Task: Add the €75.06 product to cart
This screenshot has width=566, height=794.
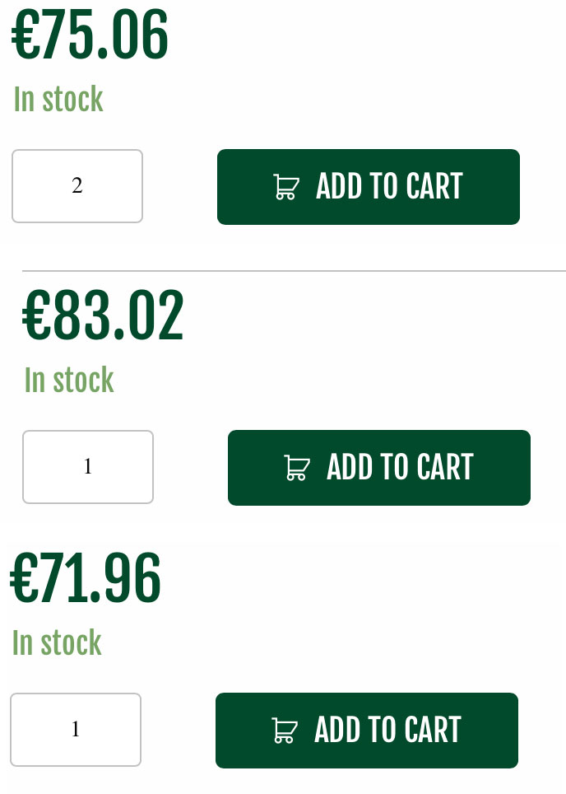Action: pos(369,187)
